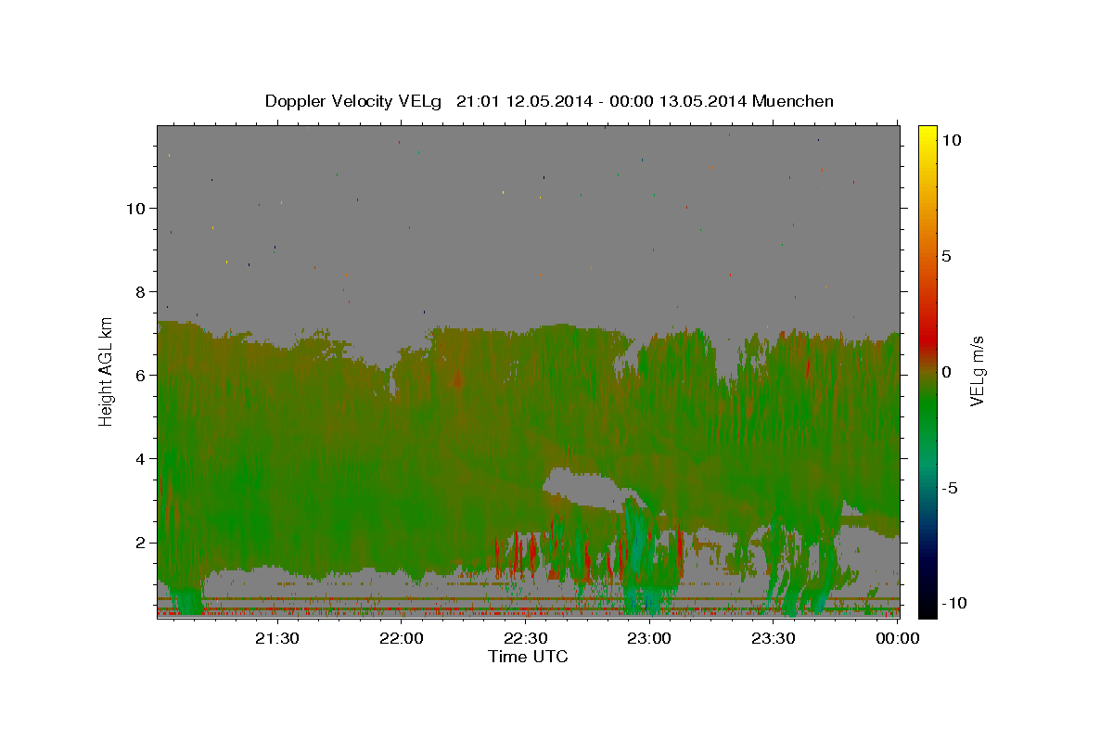Click the colorbar label 0
This screenshot has height=742, width=1113.
tap(946, 372)
